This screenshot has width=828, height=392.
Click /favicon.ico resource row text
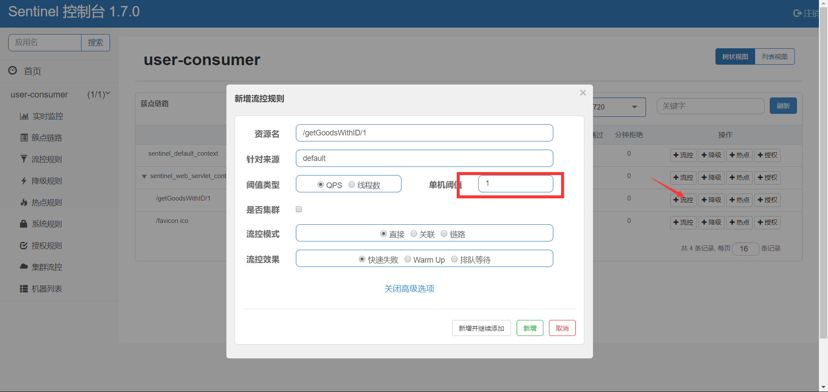click(x=172, y=221)
